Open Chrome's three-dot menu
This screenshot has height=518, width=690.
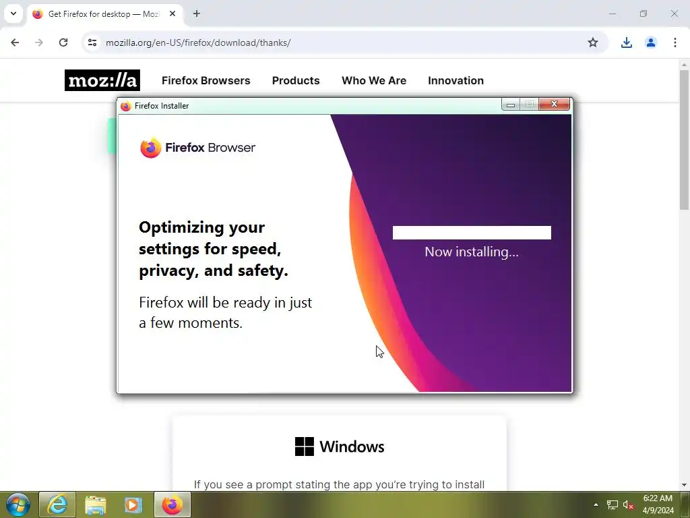(675, 42)
